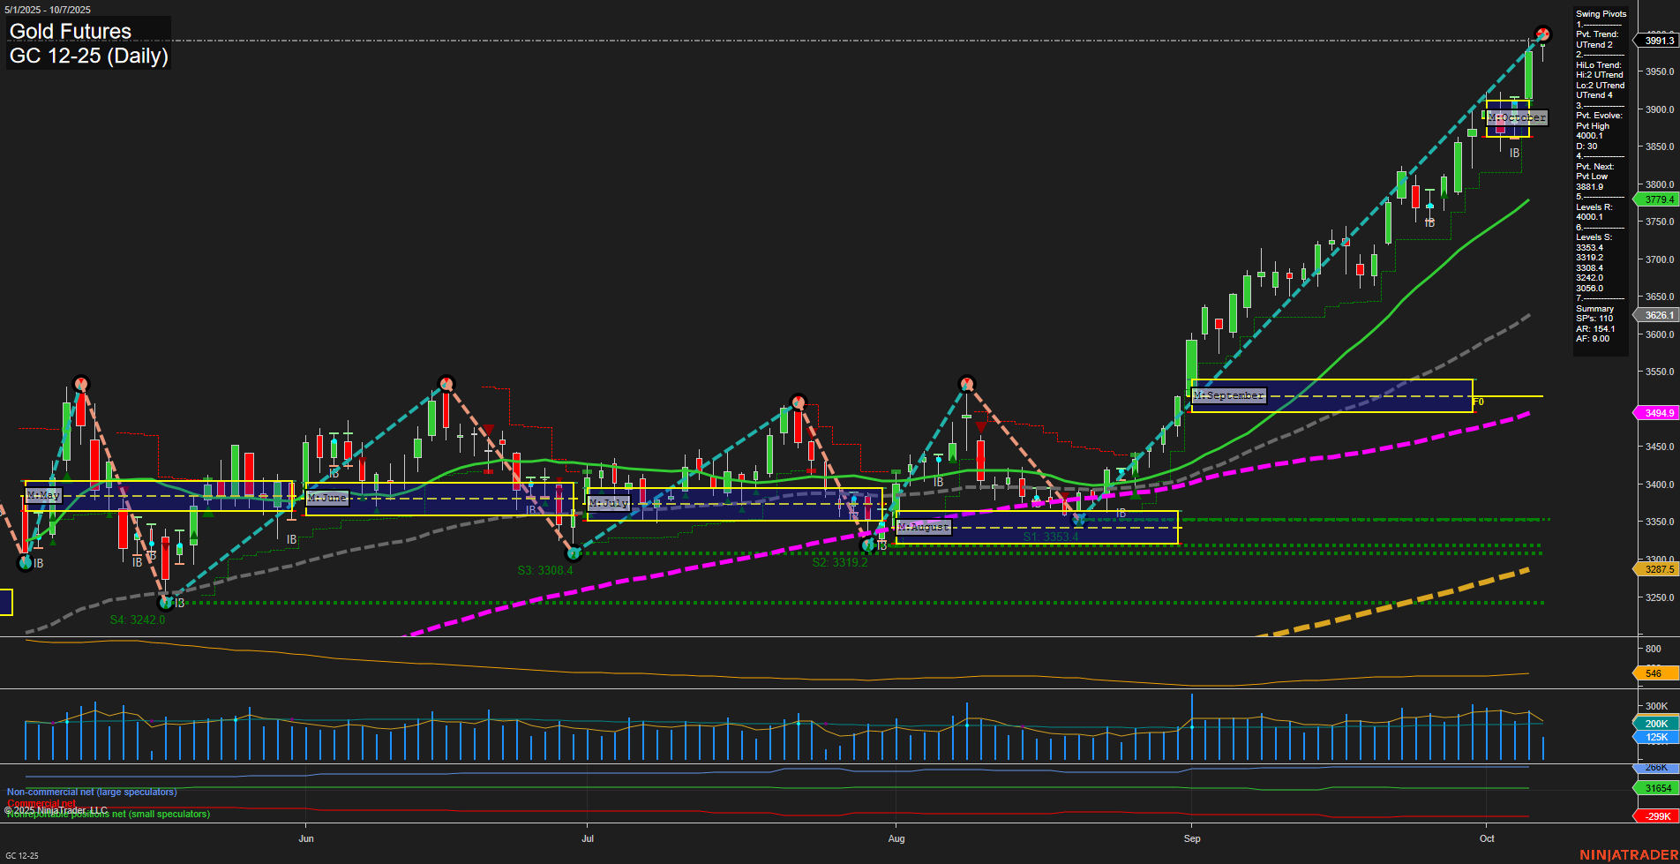
Task: Select the swing high marker at the October peak
Action: (x=1542, y=35)
